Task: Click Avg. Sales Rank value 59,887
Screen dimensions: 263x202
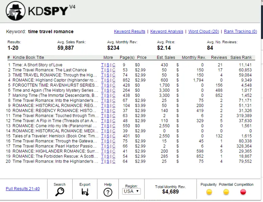Action: tap(65, 48)
